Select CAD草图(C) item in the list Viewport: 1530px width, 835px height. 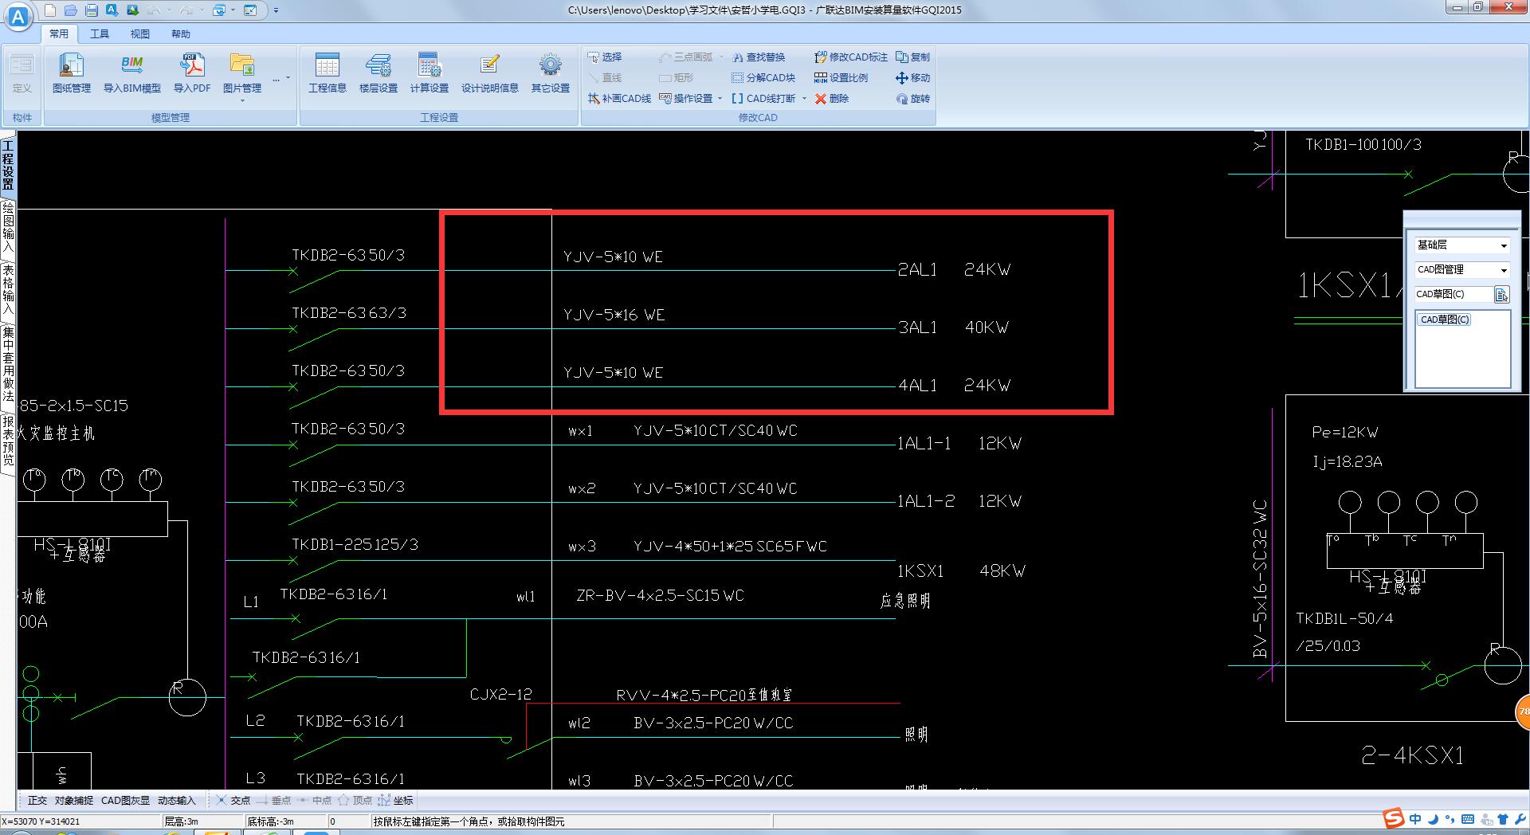1445,319
